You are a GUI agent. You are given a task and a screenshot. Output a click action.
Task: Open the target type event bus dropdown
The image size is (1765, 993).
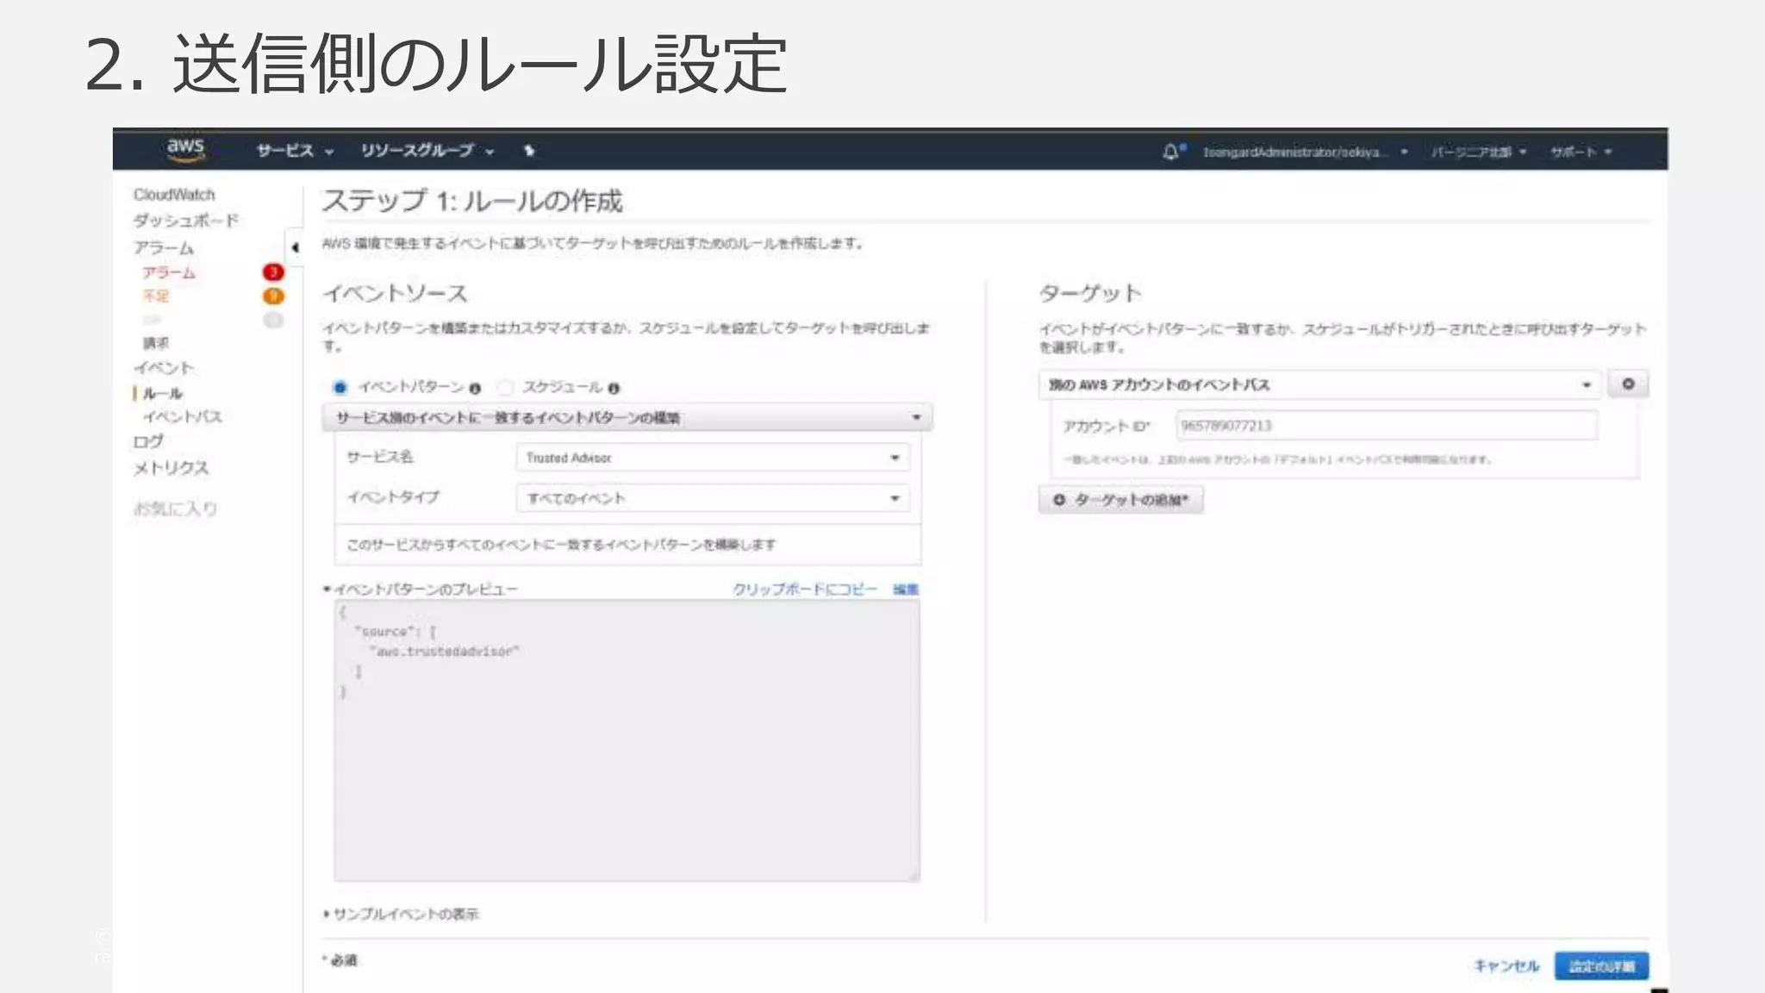click(x=1319, y=384)
